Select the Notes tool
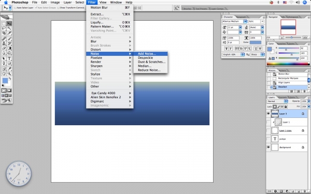 [4, 69]
